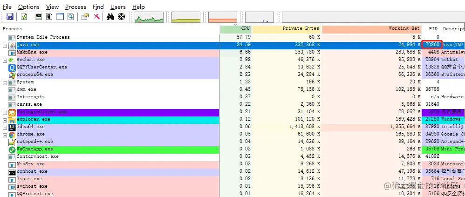The width and height of the screenshot is (465, 197).
Task: Click the red X Kill Process icon
Action: coord(96,17)
